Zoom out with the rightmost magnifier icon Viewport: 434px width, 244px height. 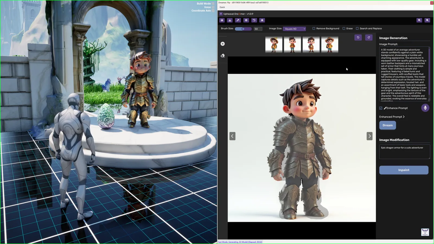(x=427, y=20)
